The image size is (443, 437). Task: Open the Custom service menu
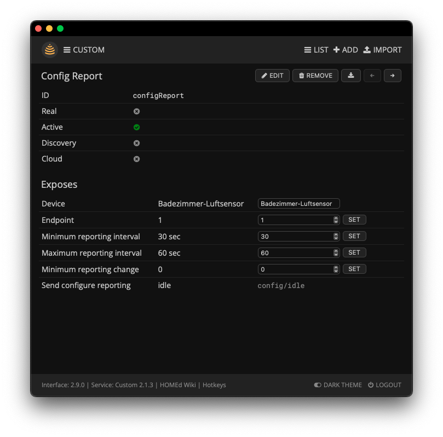click(x=84, y=50)
